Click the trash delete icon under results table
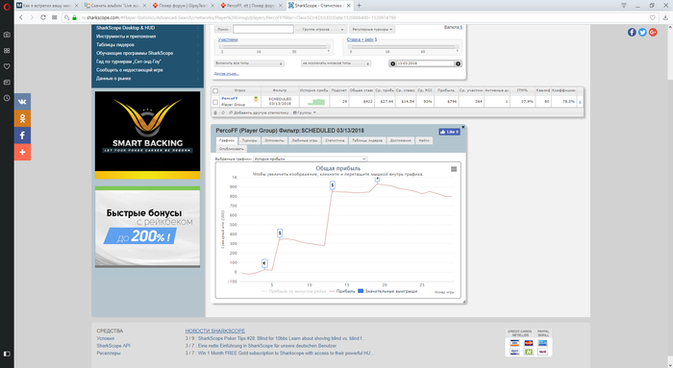The width and height of the screenshot is (673, 368). point(215,112)
